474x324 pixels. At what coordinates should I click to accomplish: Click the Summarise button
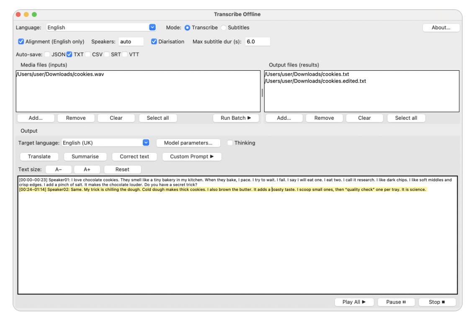click(x=85, y=157)
